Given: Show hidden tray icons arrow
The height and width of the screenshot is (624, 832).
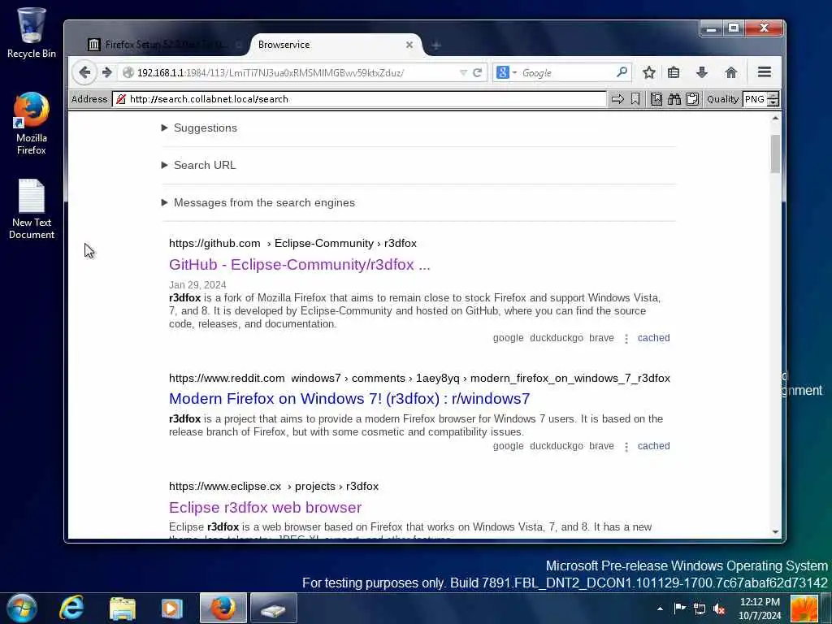Looking at the screenshot, I should click(660, 609).
